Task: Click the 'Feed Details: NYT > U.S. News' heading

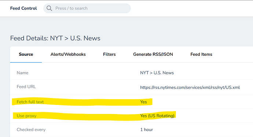Action: click(55, 38)
